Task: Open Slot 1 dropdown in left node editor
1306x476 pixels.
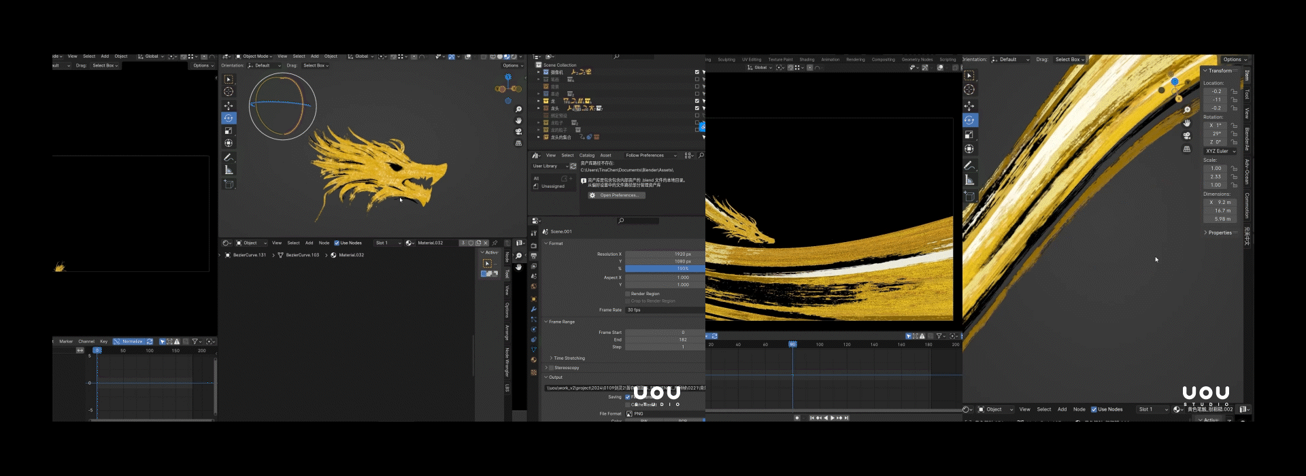Action: (x=388, y=243)
